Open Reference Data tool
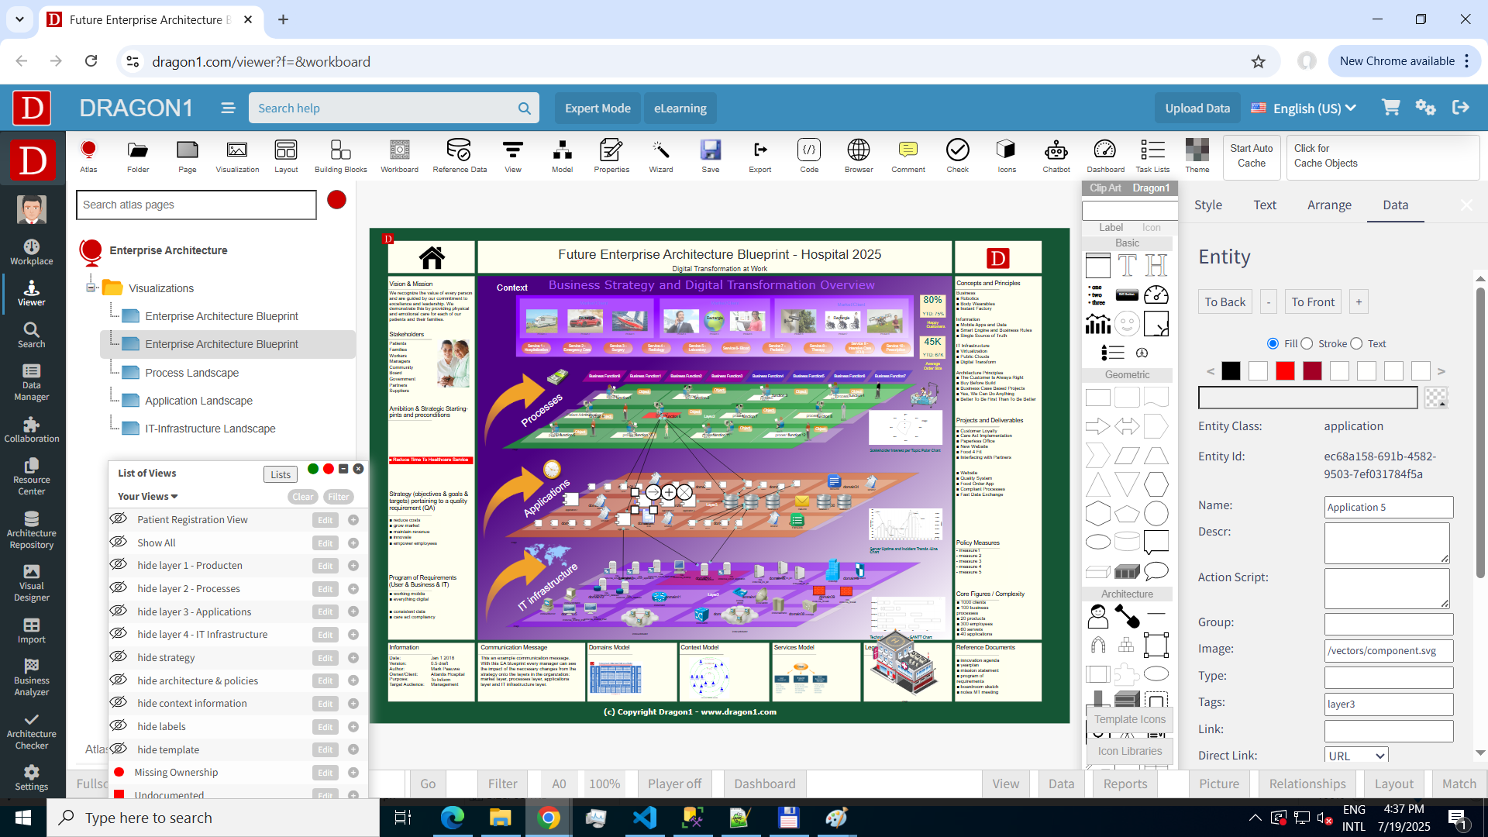The height and width of the screenshot is (837, 1488). 460,156
